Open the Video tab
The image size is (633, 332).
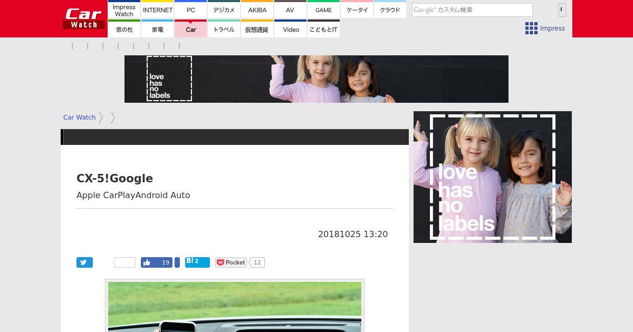[x=290, y=29]
